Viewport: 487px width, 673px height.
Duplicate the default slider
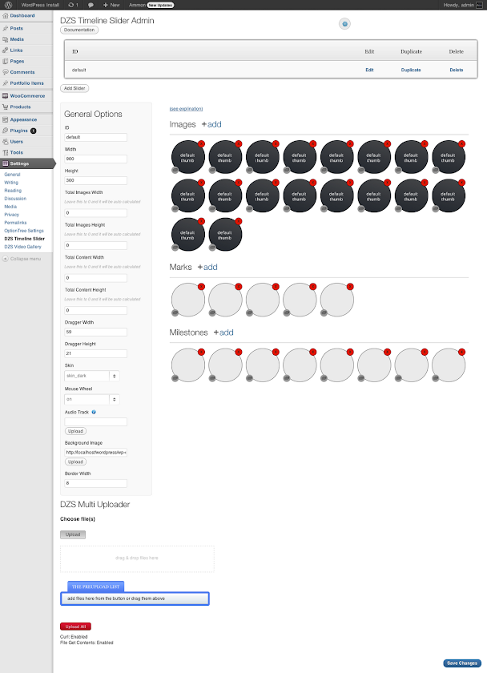[x=411, y=70]
